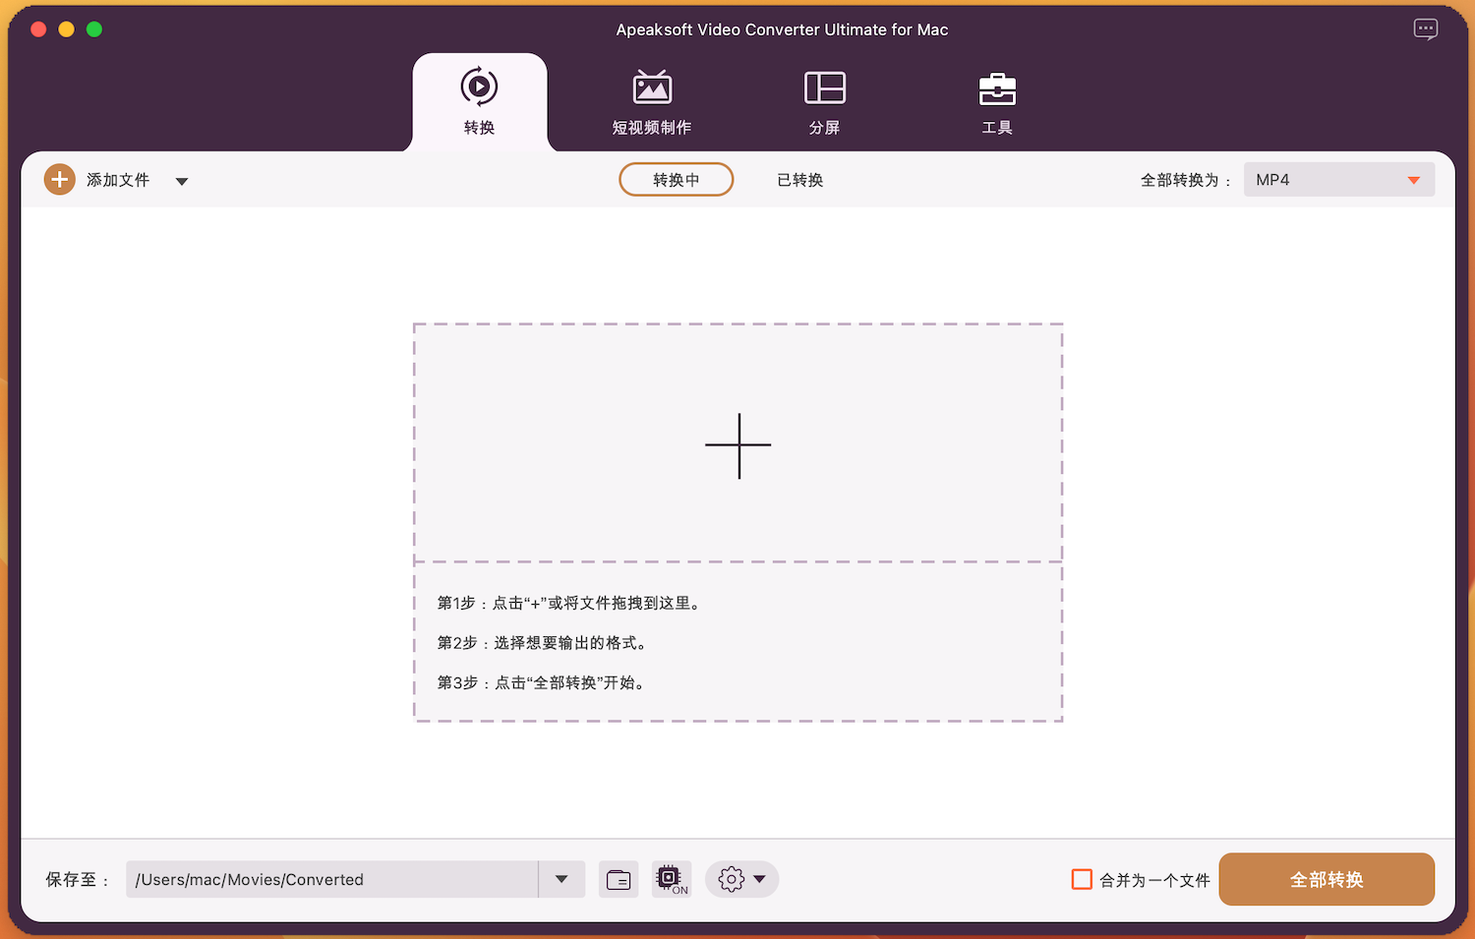Click the /Users/mac/Movies/Converted path field
1475x939 pixels.
tap(331, 880)
